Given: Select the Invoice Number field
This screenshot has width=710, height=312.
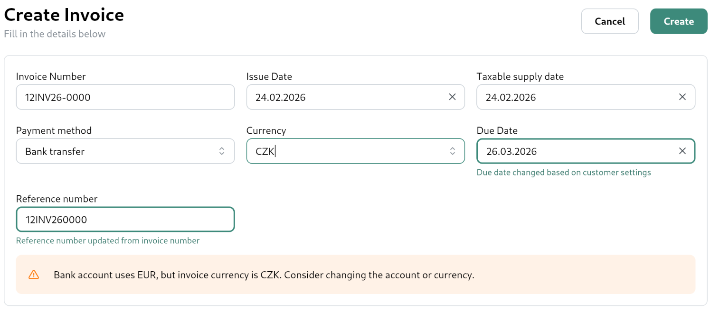Looking at the screenshot, I should click(125, 97).
